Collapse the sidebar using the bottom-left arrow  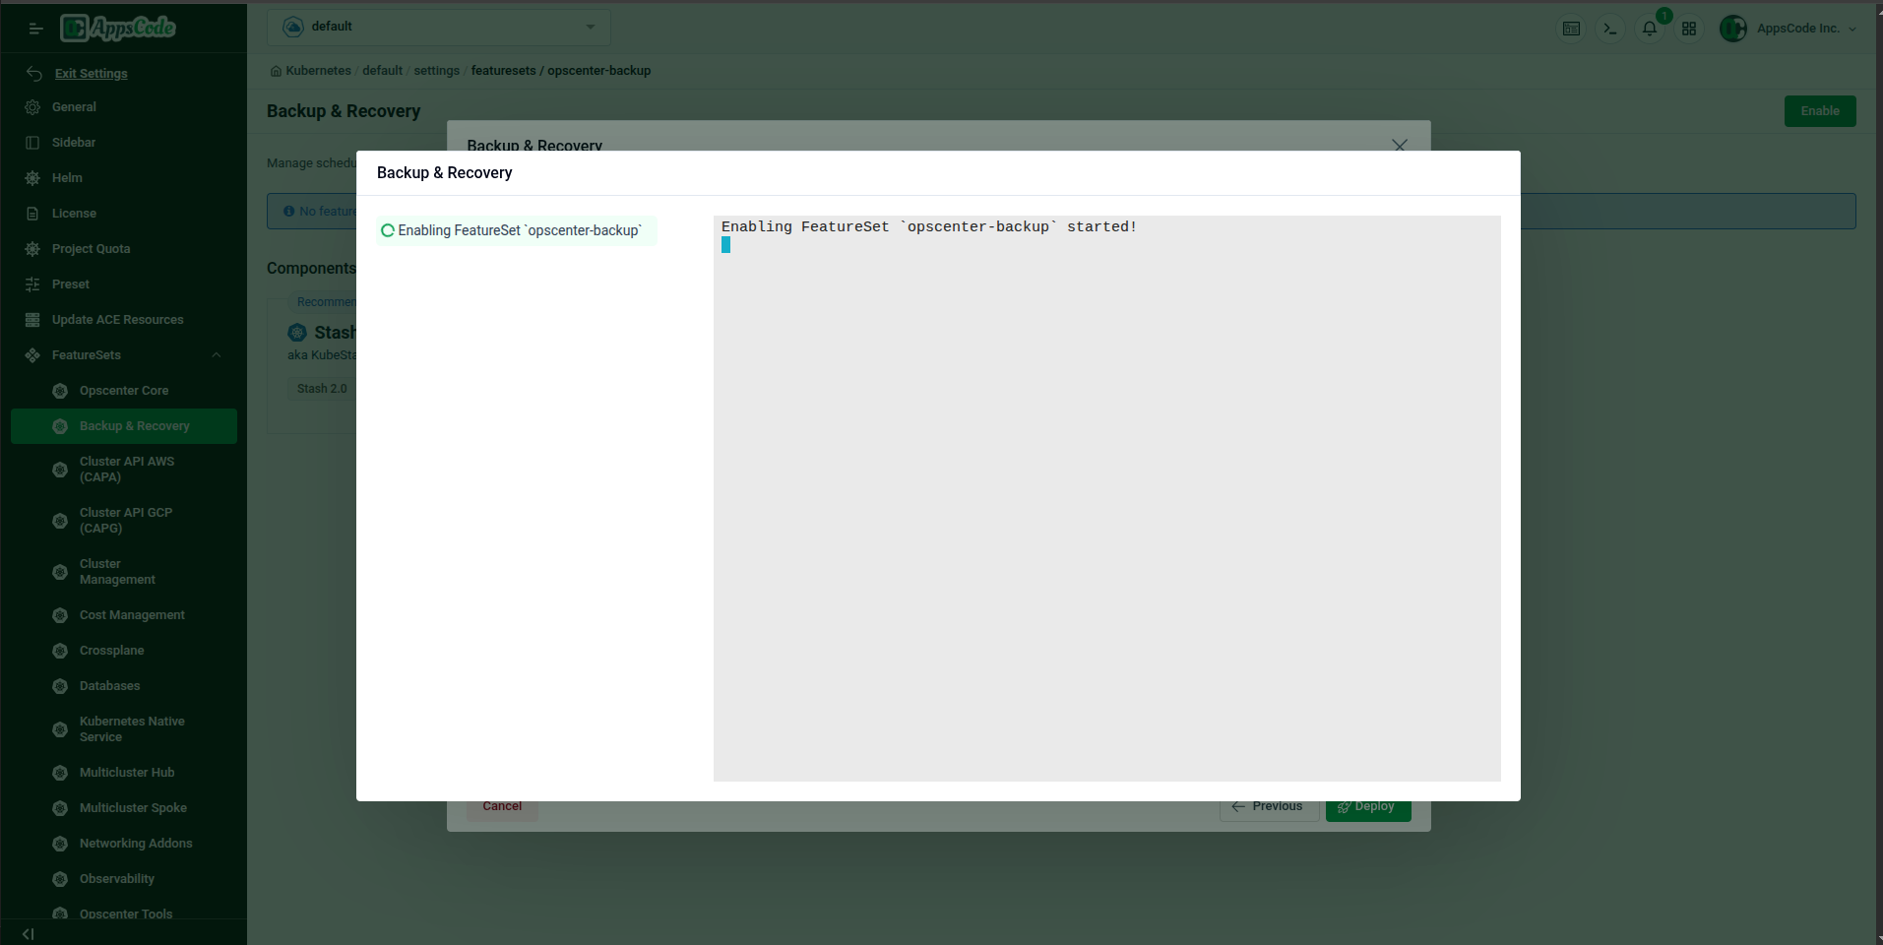click(26, 933)
